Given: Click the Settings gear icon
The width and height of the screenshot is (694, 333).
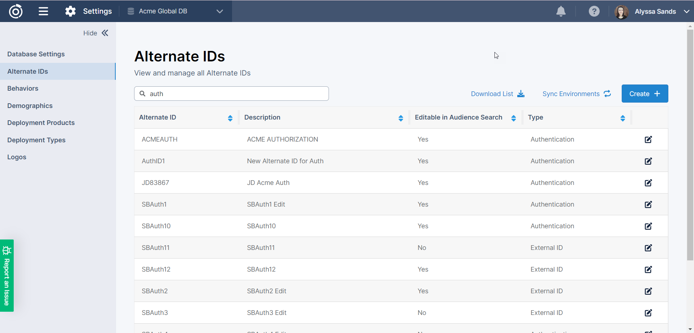Looking at the screenshot, I should [70, 11].
